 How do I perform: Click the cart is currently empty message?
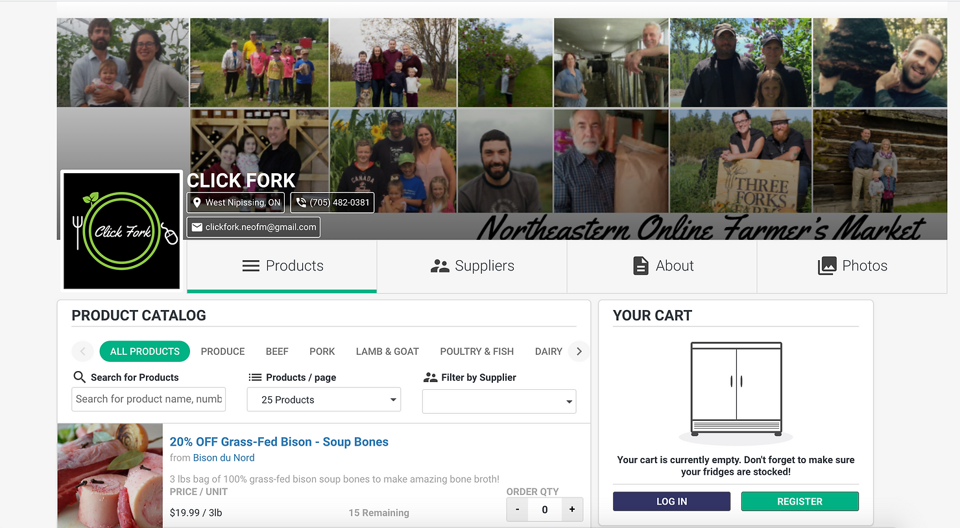[x=736, y=466]
